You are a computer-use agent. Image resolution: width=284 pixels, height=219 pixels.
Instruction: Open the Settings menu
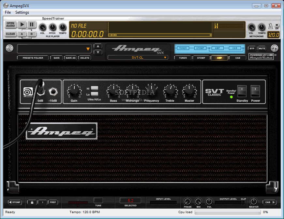point(22,12)
